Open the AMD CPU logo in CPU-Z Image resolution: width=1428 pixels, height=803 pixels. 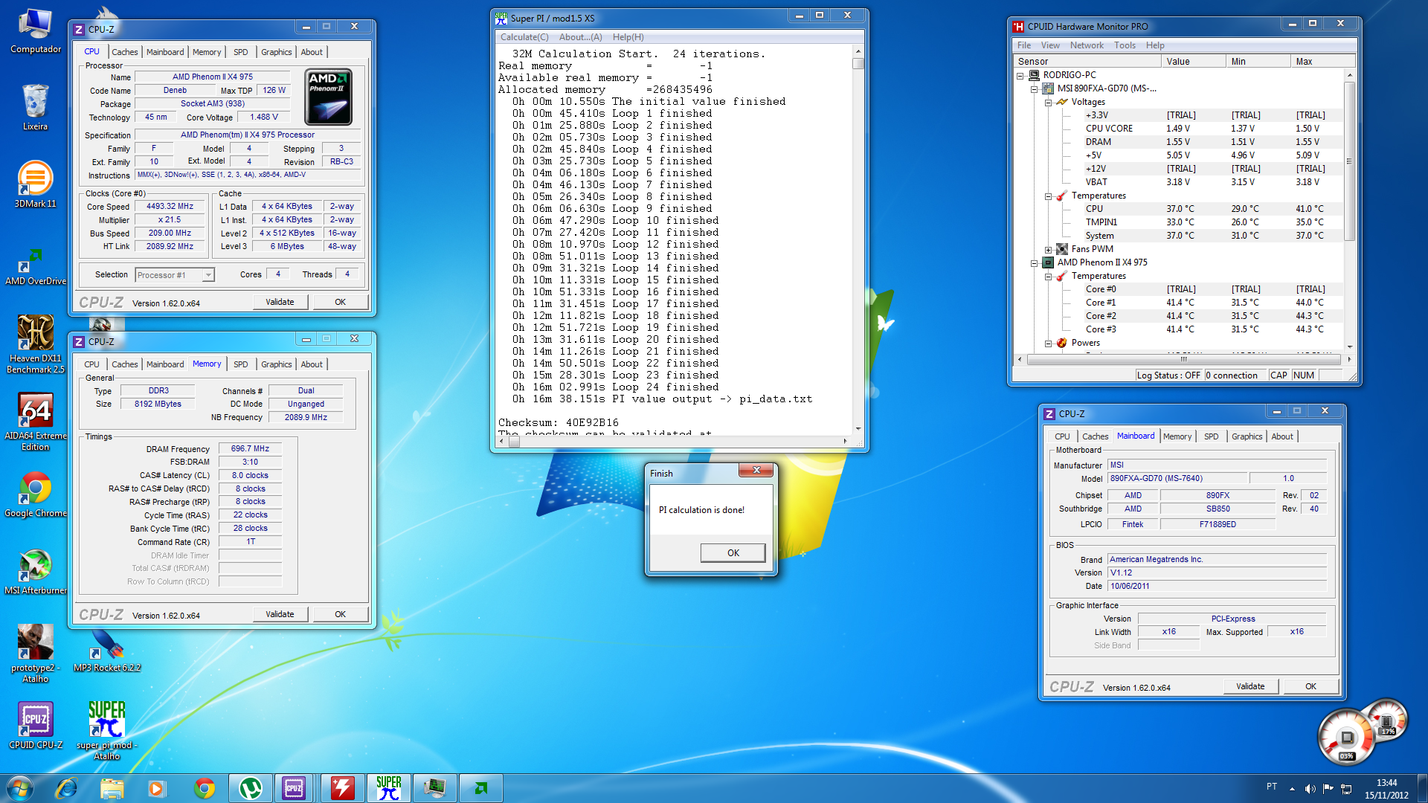point(328,97)
